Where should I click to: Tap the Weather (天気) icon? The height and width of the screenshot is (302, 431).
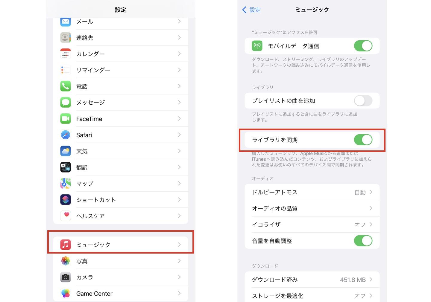[66, 151]
